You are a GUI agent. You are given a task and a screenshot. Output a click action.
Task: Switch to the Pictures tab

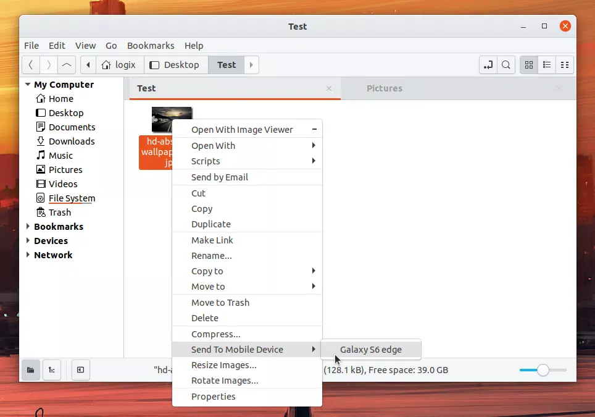pos(385,88)
